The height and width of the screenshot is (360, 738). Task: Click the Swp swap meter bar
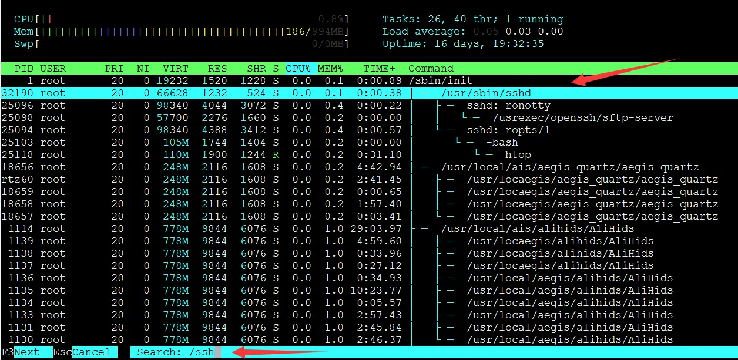pos(176,43)
